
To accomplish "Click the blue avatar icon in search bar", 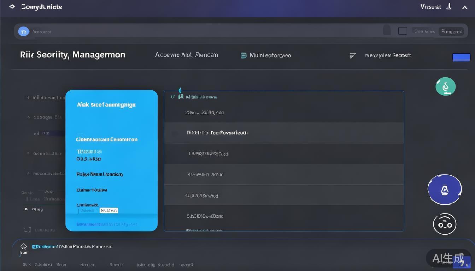I will pos(24,31).
